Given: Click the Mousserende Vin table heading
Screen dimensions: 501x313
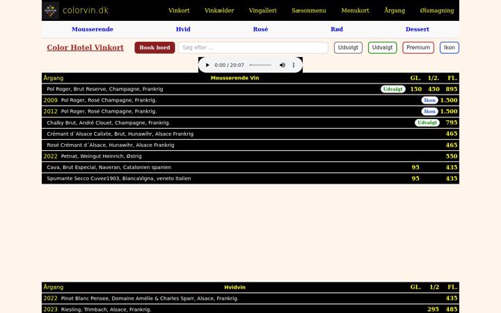Looking at the screenshot, I should (x=234, y=78).
